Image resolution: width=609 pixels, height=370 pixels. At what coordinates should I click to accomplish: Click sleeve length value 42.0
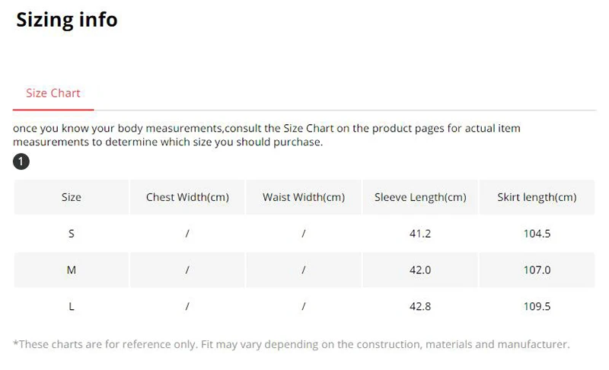coord(420,270)
